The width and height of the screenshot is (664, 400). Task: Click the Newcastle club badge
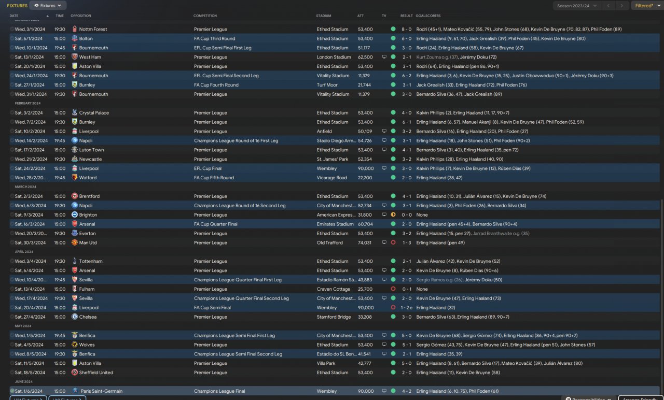pos(75,160)
